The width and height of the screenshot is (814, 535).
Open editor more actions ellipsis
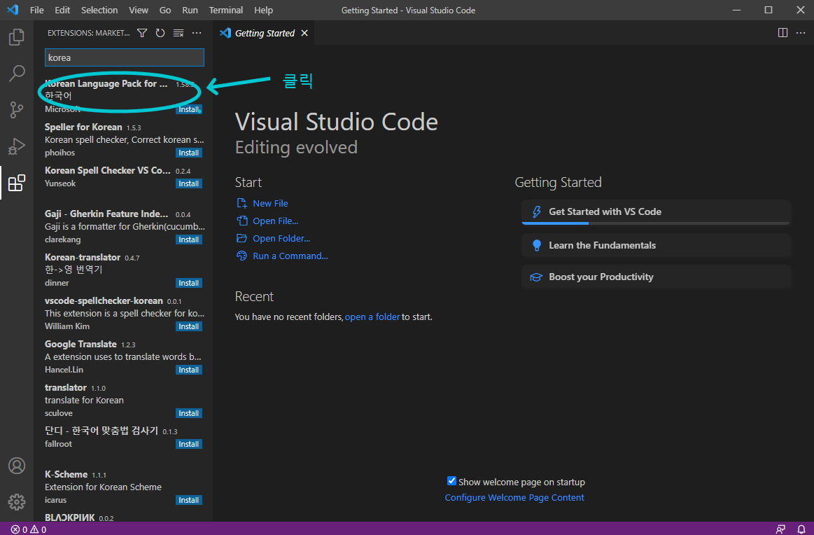point(801,33)
